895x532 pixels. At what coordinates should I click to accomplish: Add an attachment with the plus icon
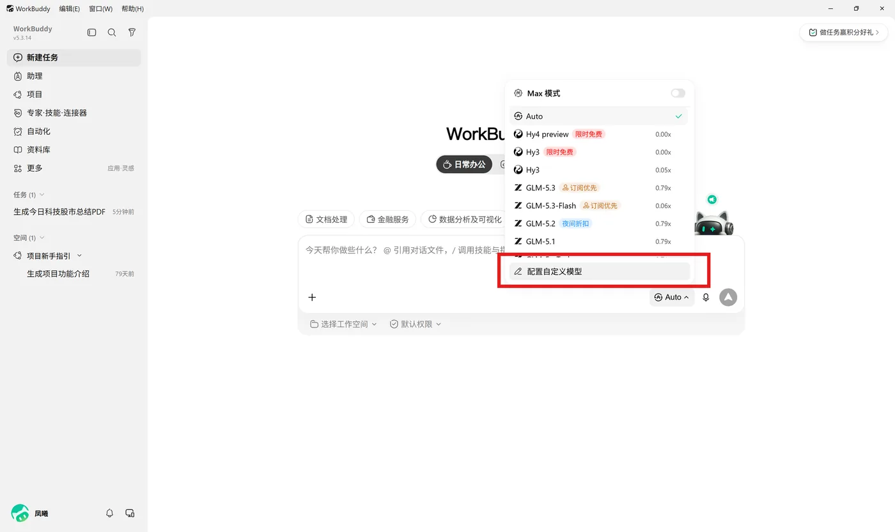(312, 297)
